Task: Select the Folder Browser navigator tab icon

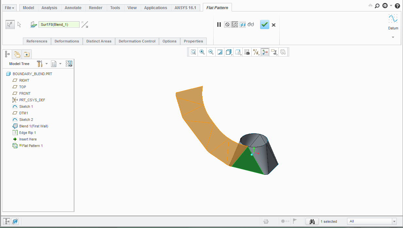Action: pos(17,54)
